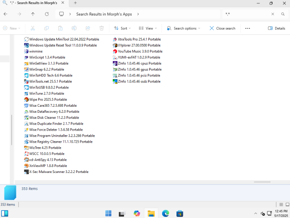The image size is (290, 218).
Task: Launch the winmine shortcut icon
Action: coord(26,51)
